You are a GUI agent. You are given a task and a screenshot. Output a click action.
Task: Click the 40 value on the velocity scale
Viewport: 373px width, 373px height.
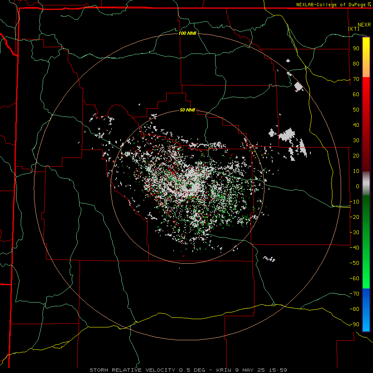click(356, 125)
